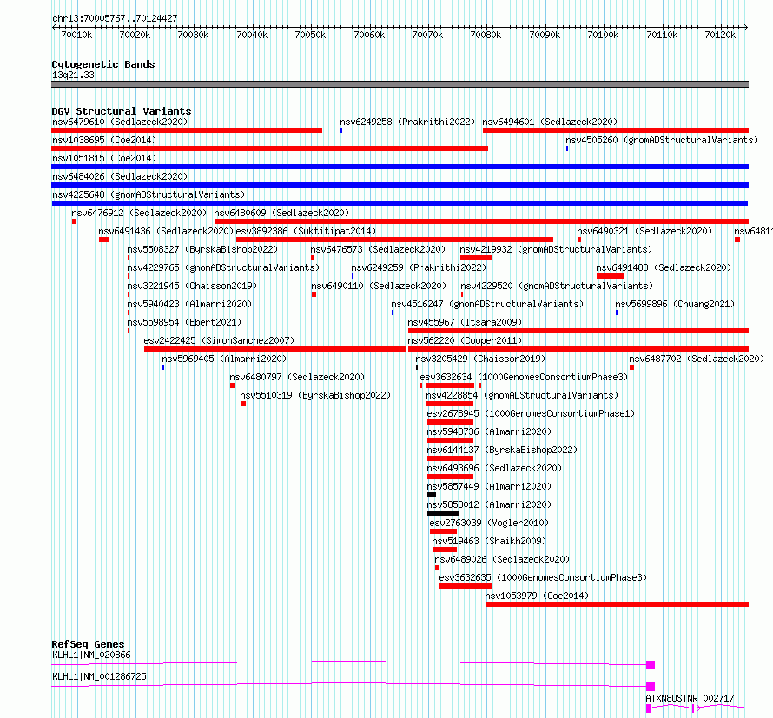Click black bar under nsv5853012 (Almarri2020)
The width and height of the screenshot is (773, 718).
443,513
